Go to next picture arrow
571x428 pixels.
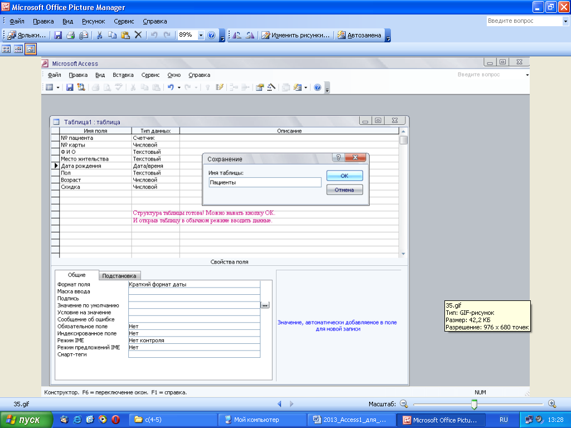coord(291,403)
